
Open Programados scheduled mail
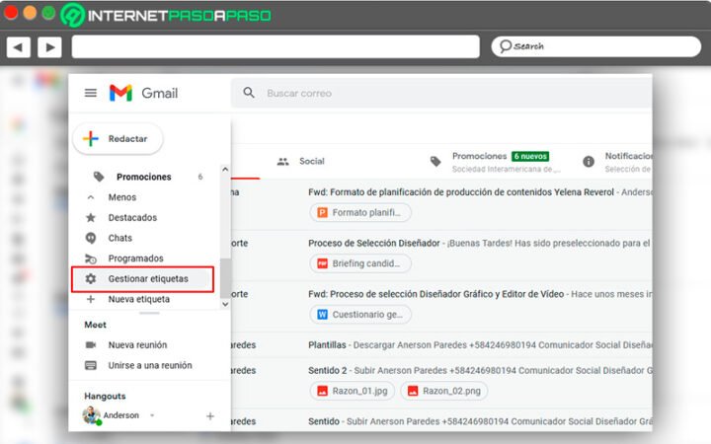(x=135, y=259)
